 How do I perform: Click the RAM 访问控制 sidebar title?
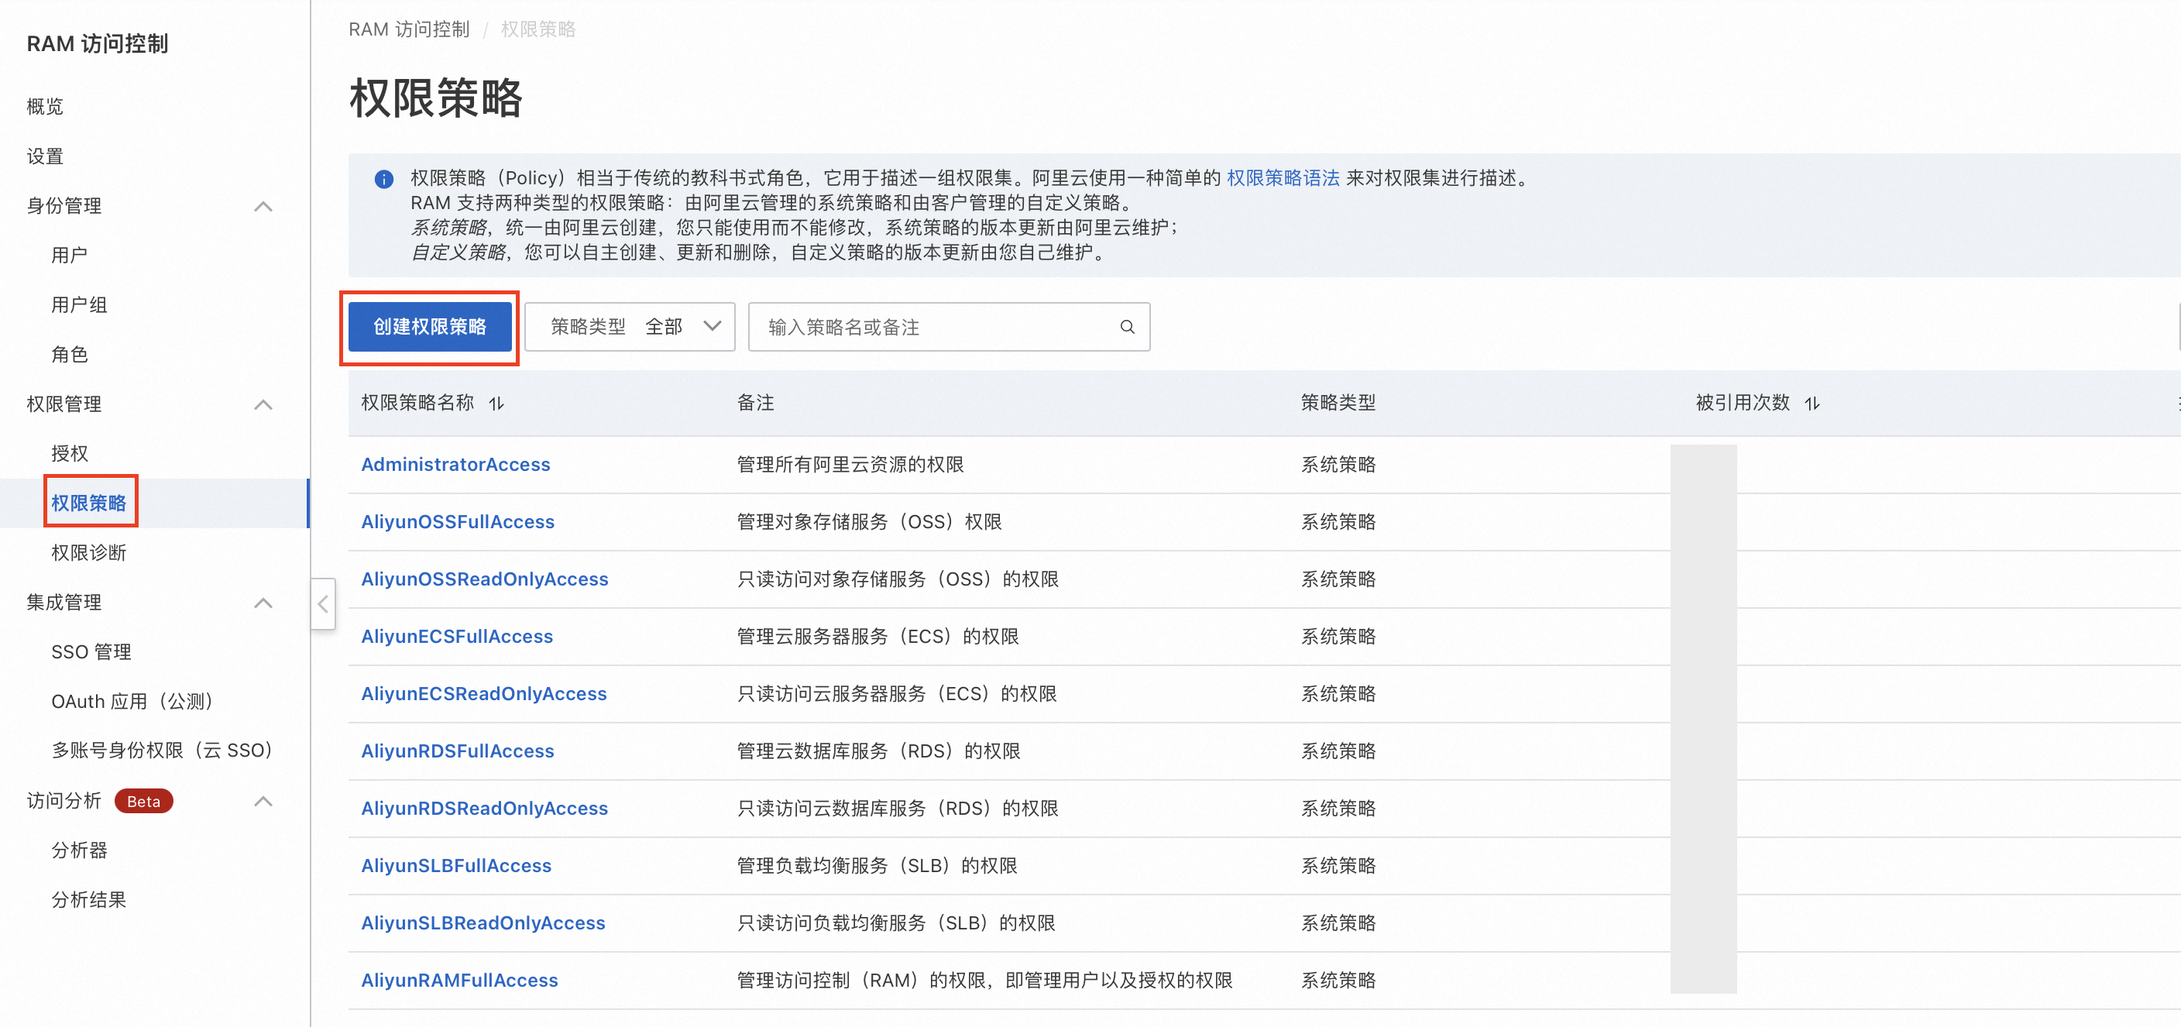coord(98,44)
